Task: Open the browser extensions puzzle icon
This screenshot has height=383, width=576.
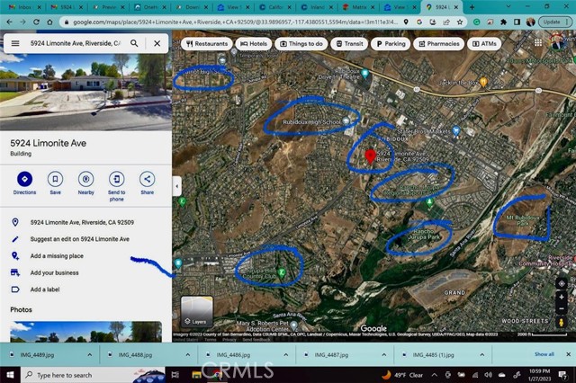Action: click(x=504, y=22)
